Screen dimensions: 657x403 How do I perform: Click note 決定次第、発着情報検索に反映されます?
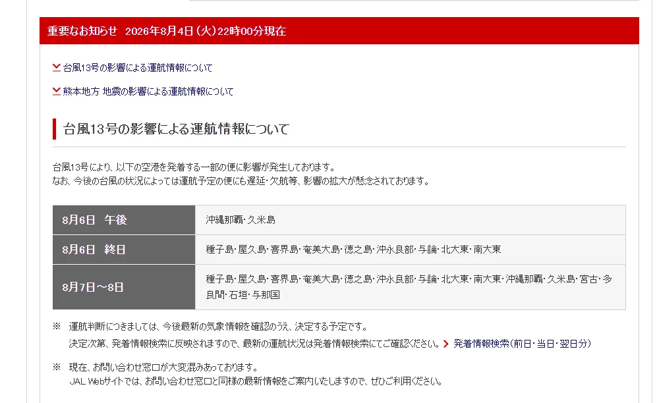(x=254, y=344)
